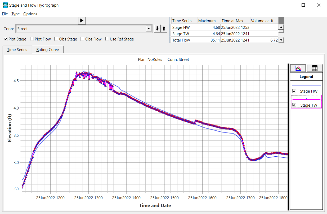Uncheck the Plot Stage checkbox
This screenshot has width=327, height=214.
(6, 39)
